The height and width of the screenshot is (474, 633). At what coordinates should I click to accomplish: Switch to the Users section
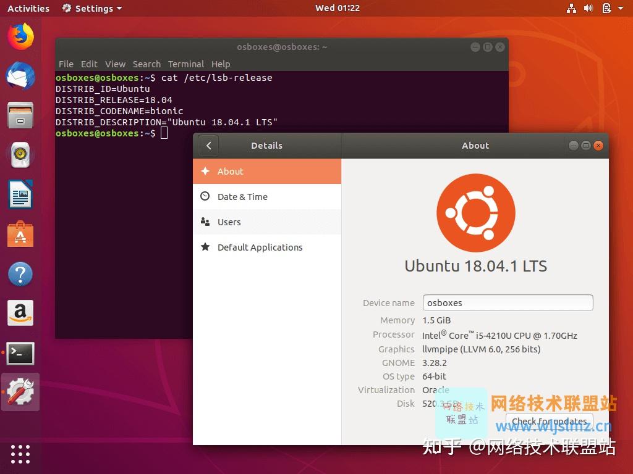point(229,222)
